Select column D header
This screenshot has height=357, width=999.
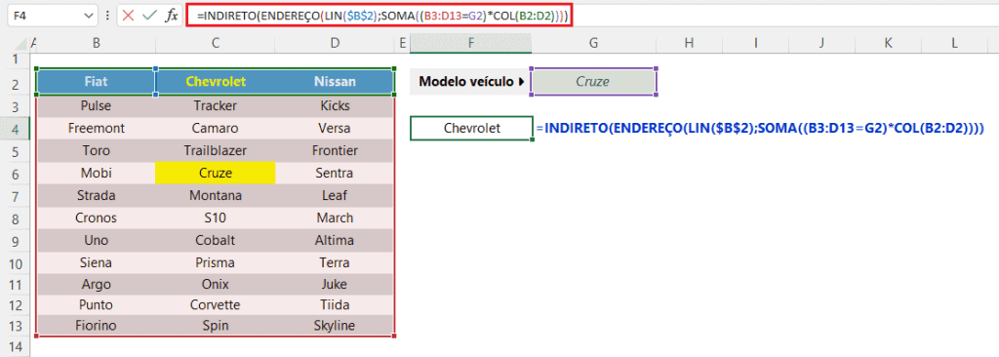(x=336, y=43)
